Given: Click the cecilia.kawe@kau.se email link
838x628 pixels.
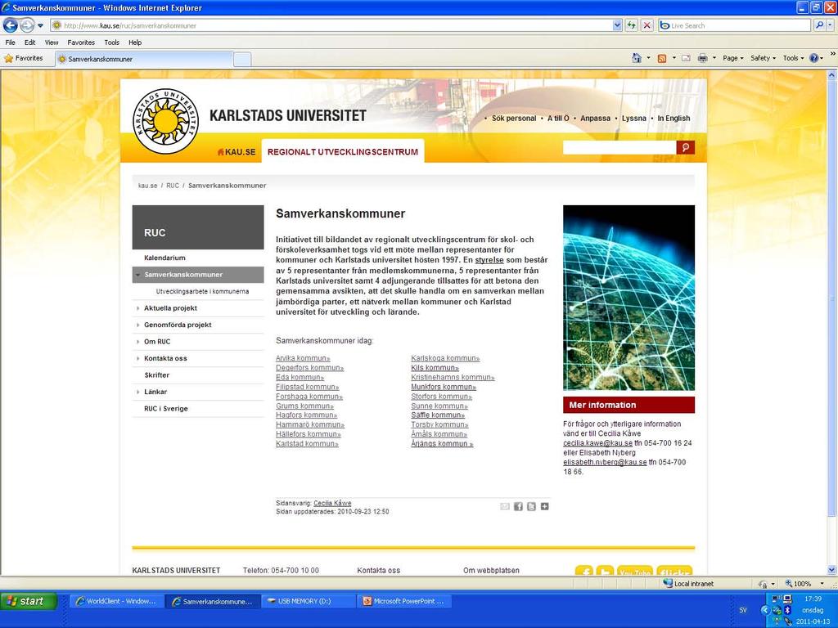Looking at the screenshot, I should click(x=597, y=443).
